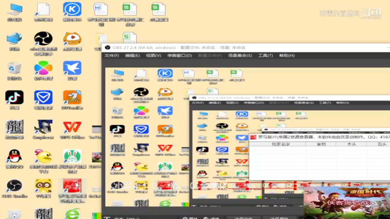Launch the orange DYToolEx icon
The height and width of the screenshot is (219, 390).
(x=72, y=100)
